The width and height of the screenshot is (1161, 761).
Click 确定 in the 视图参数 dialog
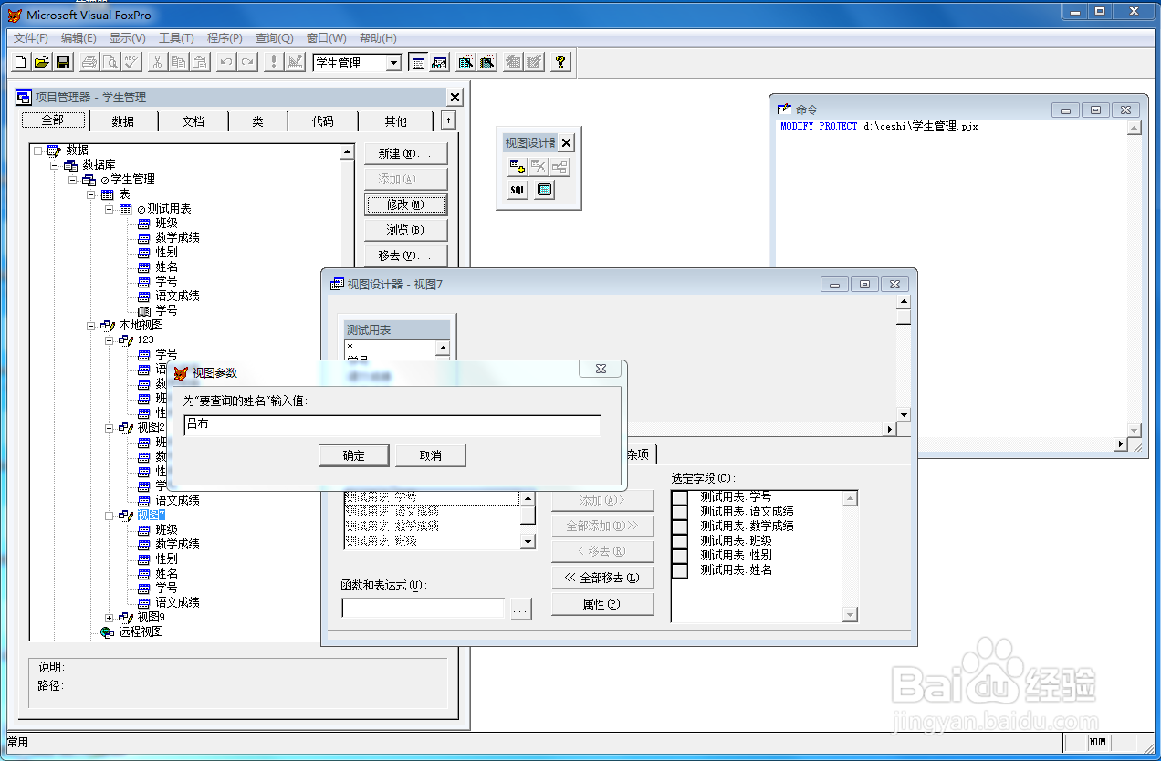pyautogui.click(x=354, y=455)
